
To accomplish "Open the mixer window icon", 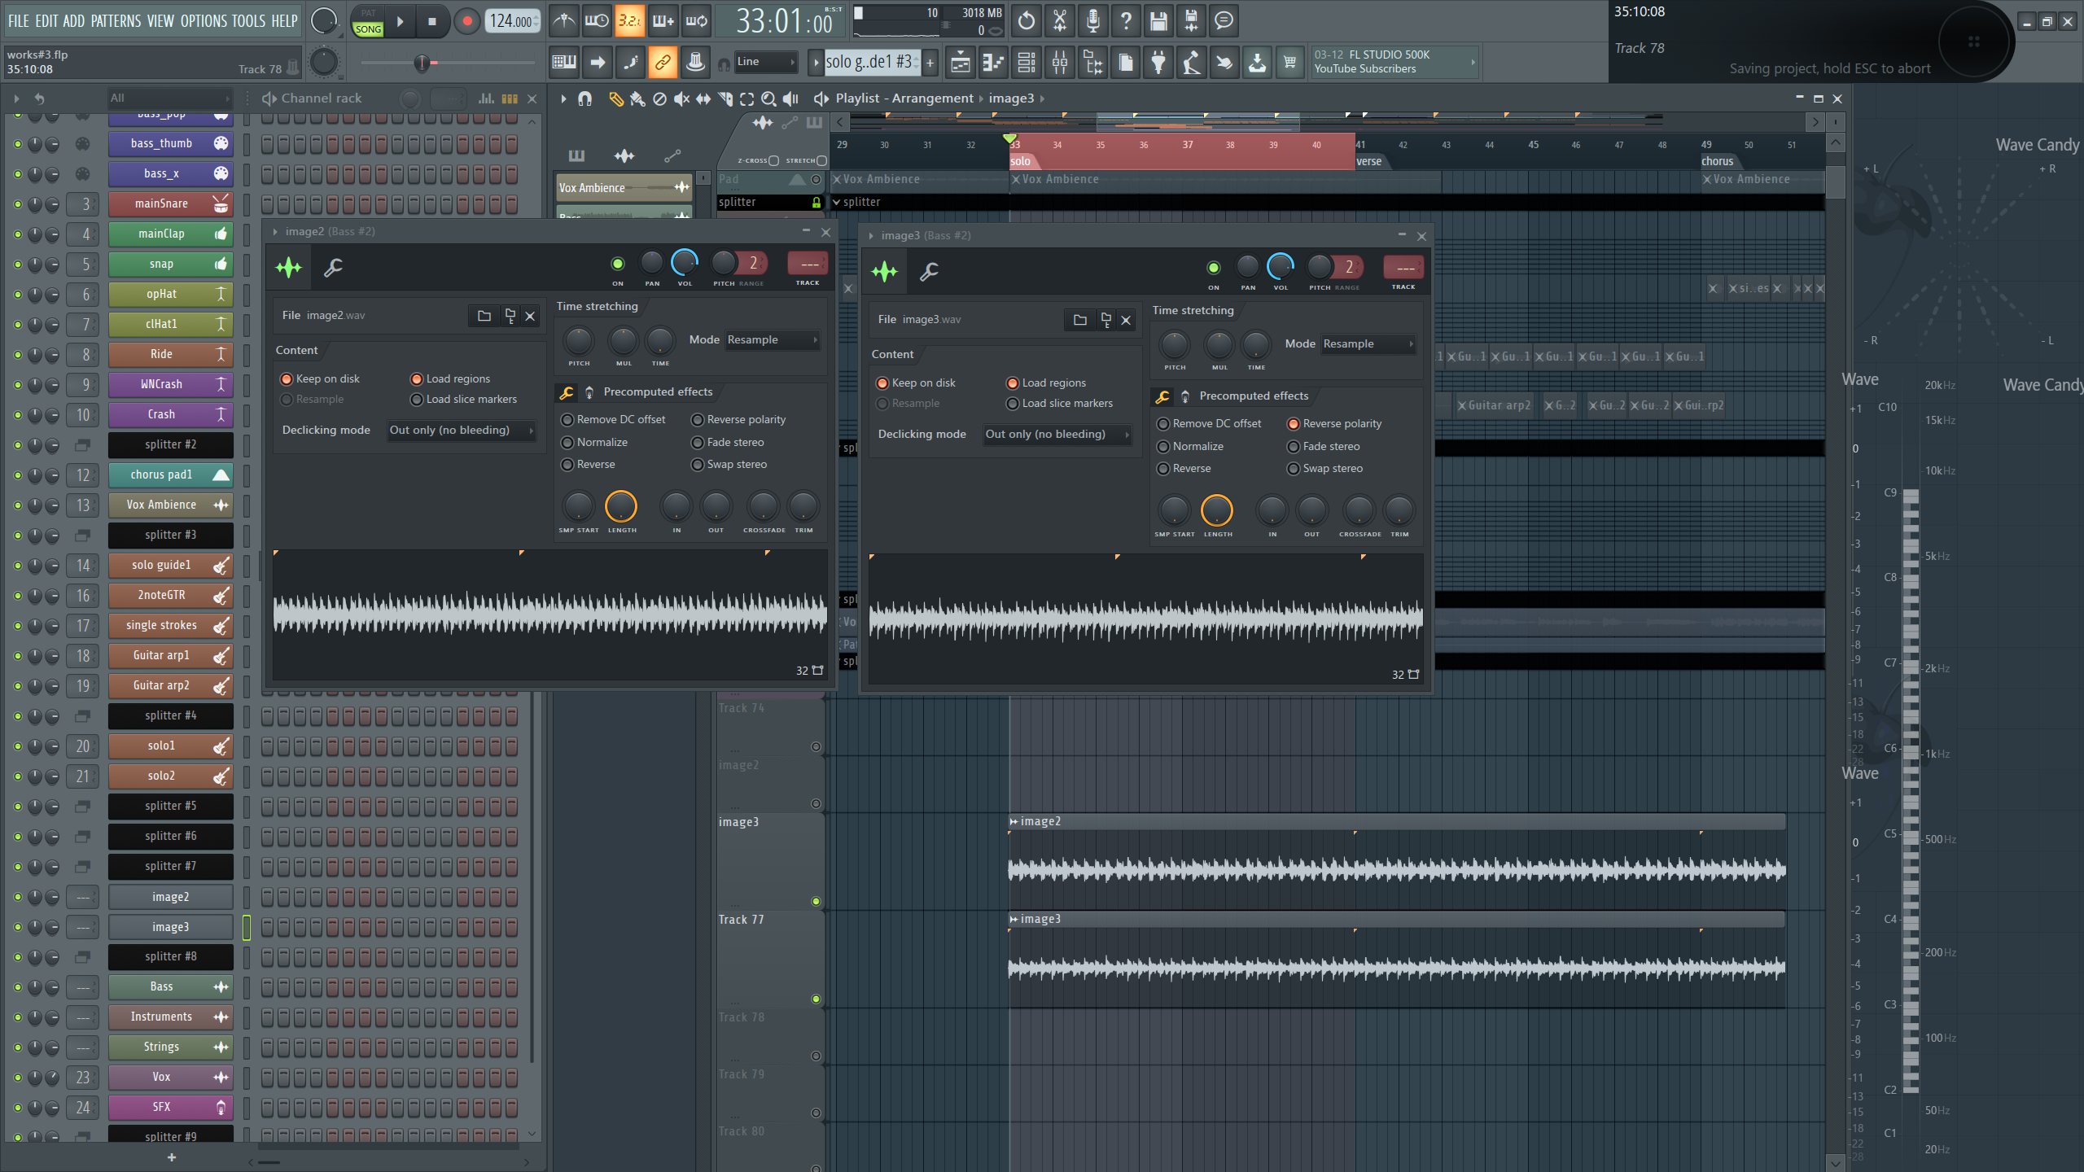I will (1059, 62).
